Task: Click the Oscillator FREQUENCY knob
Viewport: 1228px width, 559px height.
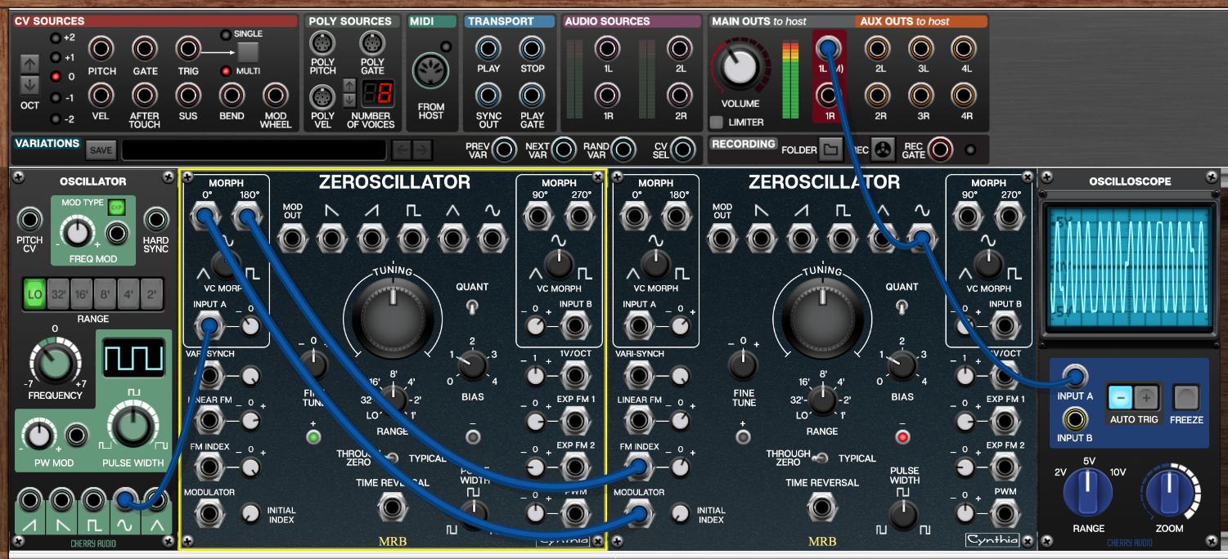Action: coord(55,362)
